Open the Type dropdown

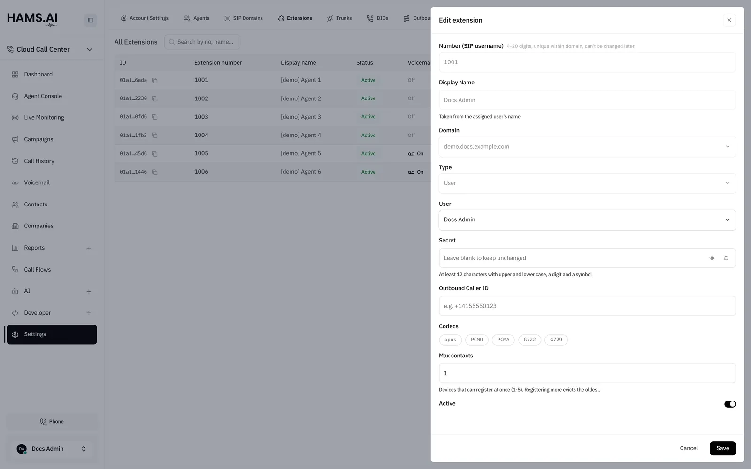tap(587, 183)
